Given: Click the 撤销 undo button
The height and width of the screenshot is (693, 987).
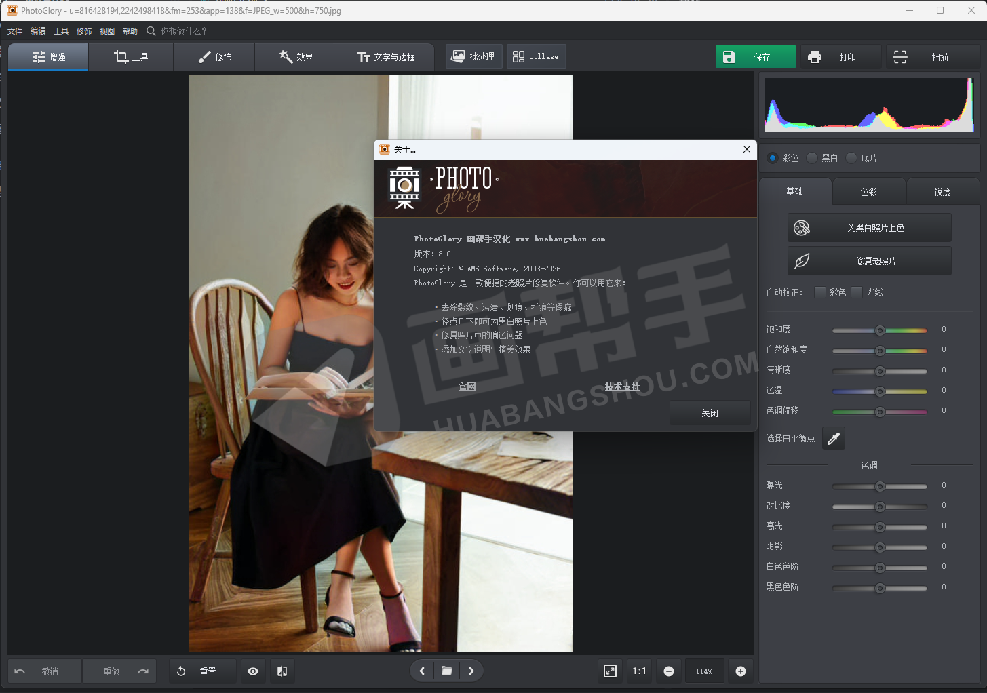Looking at the screenshot, I should [45, 671].
